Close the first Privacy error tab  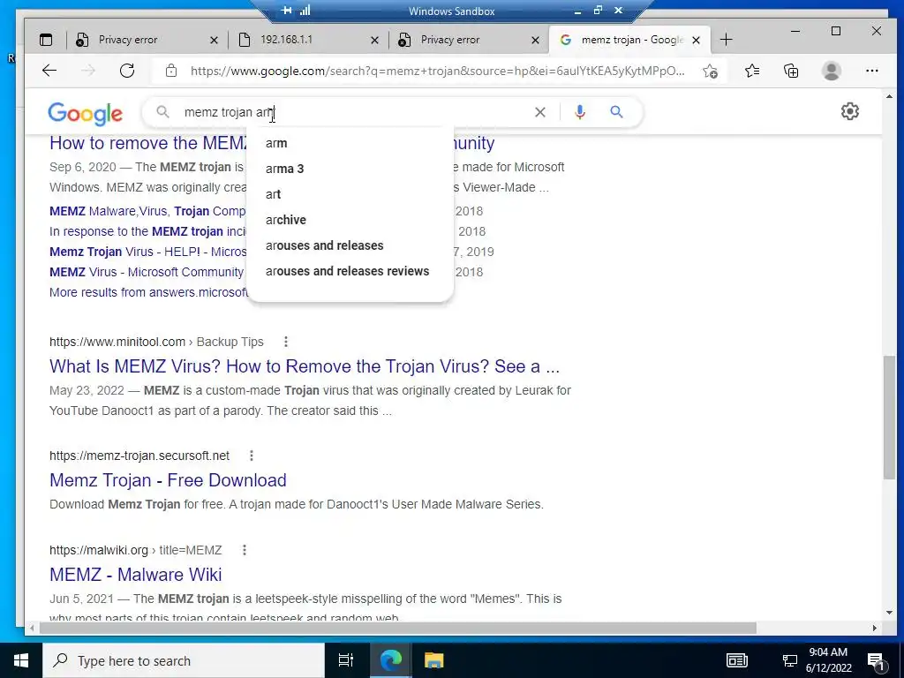pos(214,41)
